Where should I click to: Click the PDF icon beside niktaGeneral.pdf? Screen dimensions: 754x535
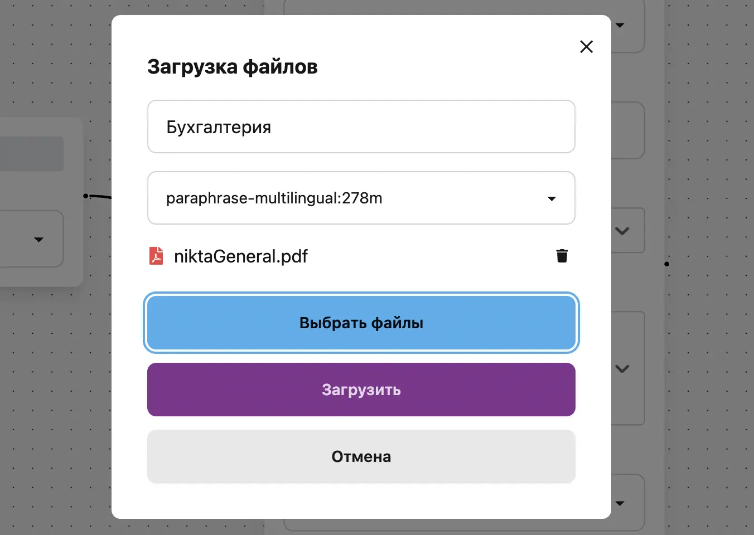click(x=156, y=256)
